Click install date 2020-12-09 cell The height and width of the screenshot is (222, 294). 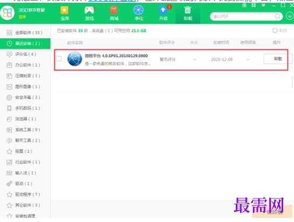point(222,60)
